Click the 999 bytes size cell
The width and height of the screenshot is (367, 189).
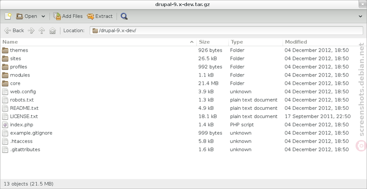click(210, 133)
